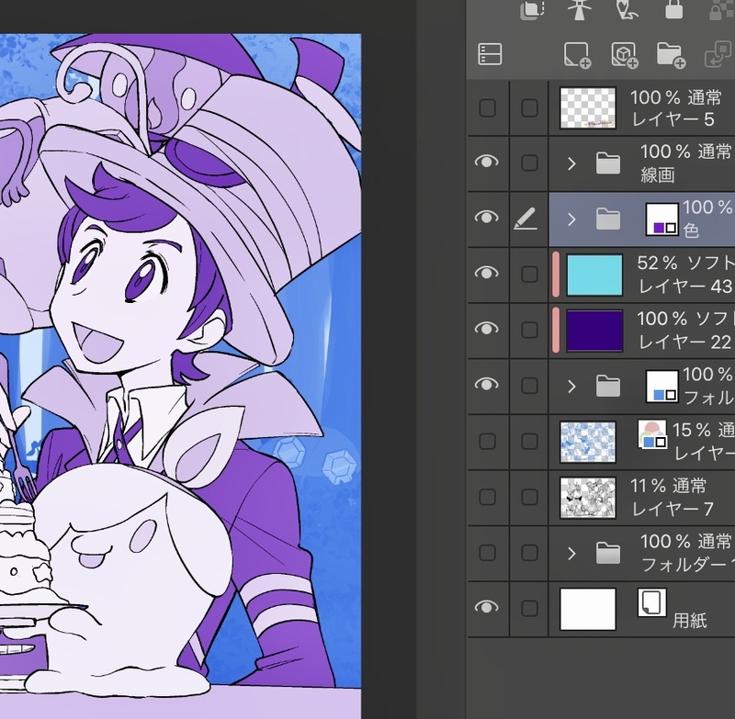735x719 pixels.
Task: Select the blue pattern 15% layer thumbnail
Action: point(588,443)
